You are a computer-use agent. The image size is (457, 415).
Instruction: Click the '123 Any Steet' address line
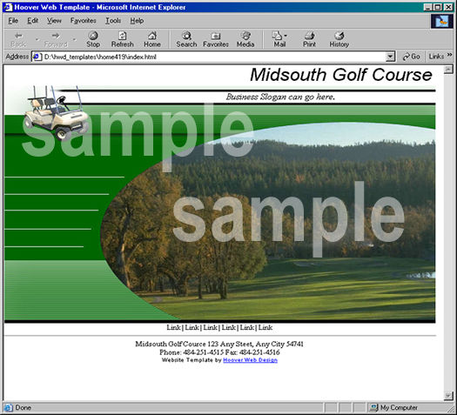tap(230, 344)
